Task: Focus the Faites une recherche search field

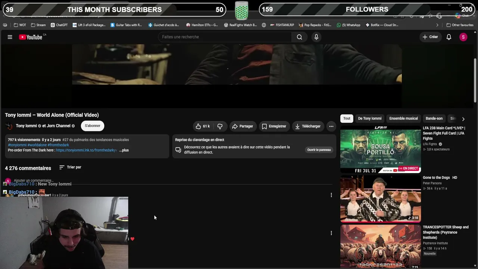Action: 225,37
